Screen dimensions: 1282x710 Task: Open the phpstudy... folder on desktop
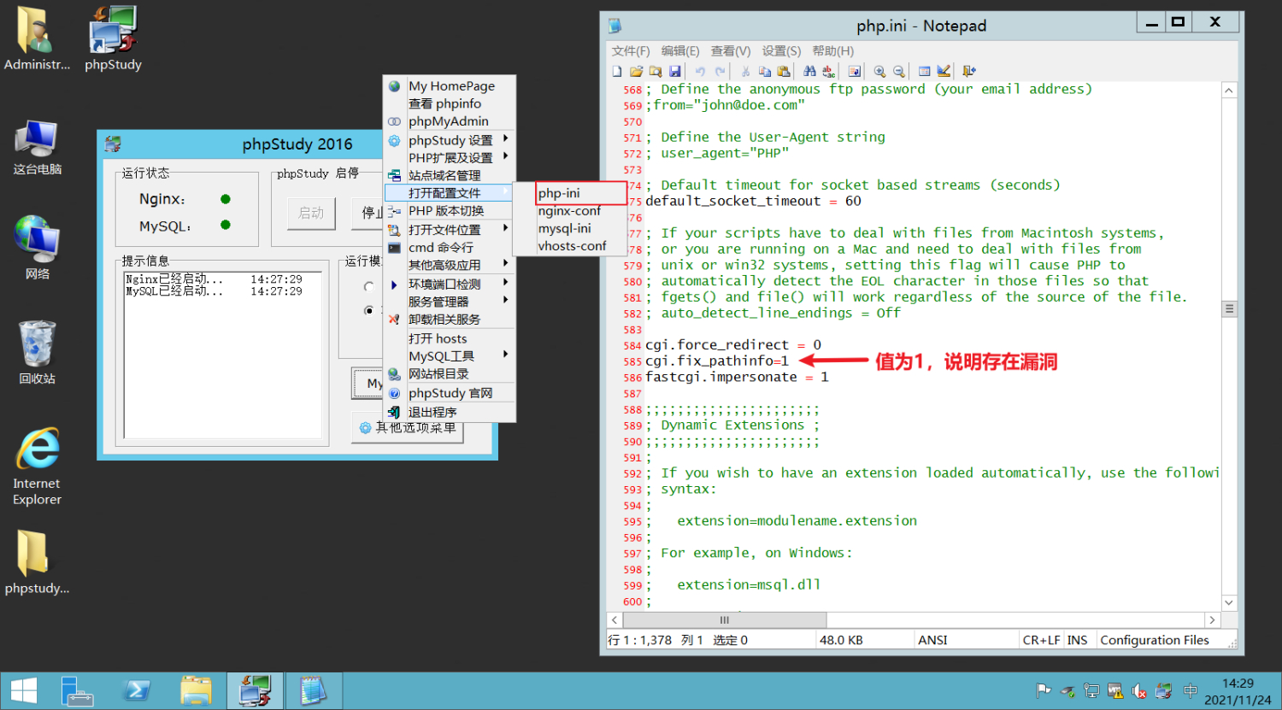(x=37, y=562)
